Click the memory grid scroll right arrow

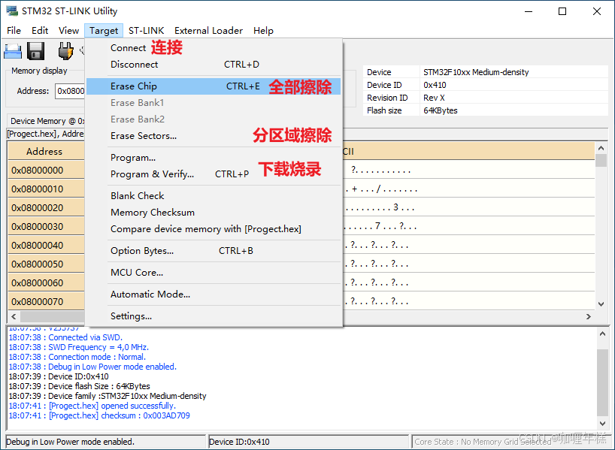click(x=589, y=316)
